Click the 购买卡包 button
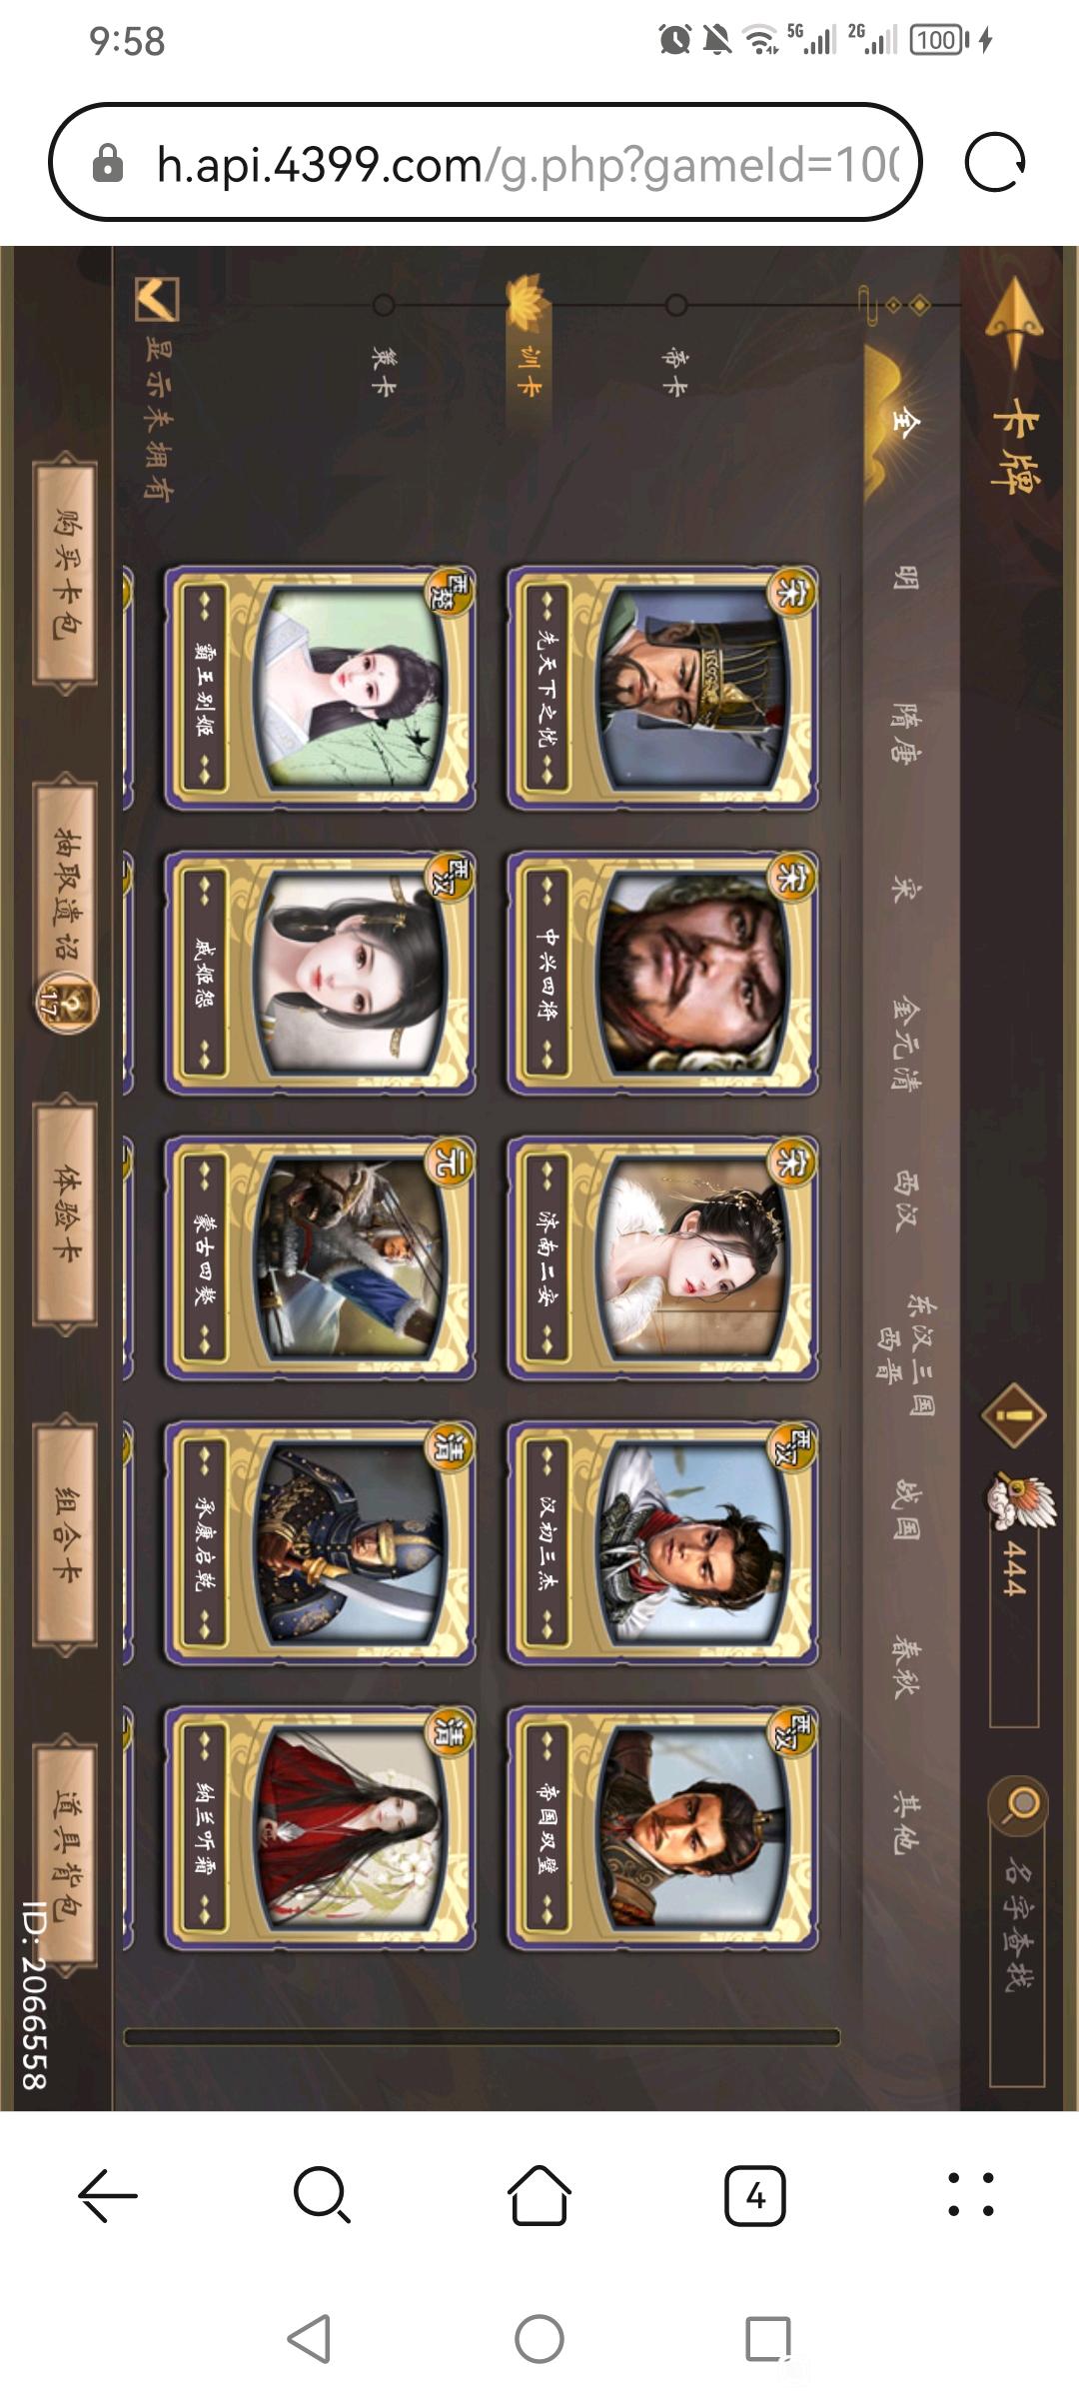 tap(66, 573)
